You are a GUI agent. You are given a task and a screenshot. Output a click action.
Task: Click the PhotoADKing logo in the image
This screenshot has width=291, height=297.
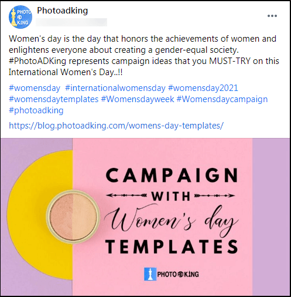[172, 274]
